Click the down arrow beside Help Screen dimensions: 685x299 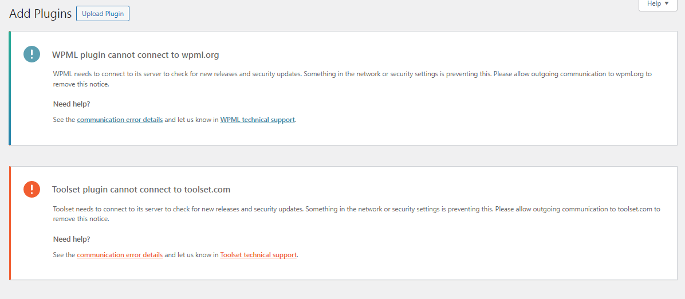pyautogui.click(x=667, y=3)
